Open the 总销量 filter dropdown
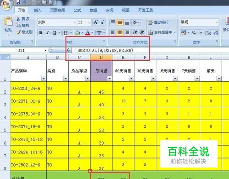Viewport: 229px width, 179px height. coord(109,79)
